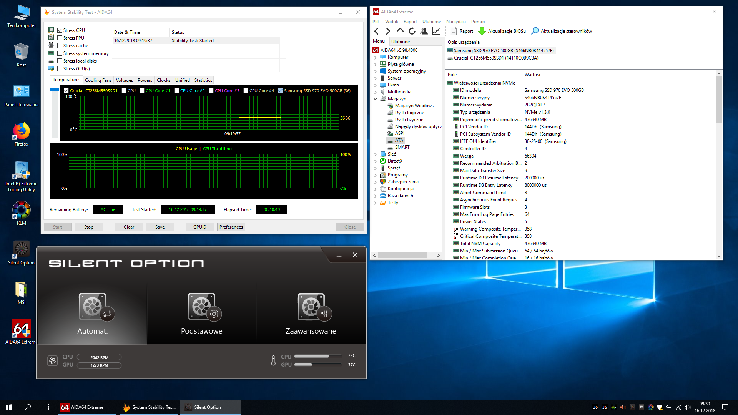The height and width of the screenshot is (415, 738).
Task: Toggle Samsung SSD 970 EVO graph checkbox
Action: tap(281, 91)
